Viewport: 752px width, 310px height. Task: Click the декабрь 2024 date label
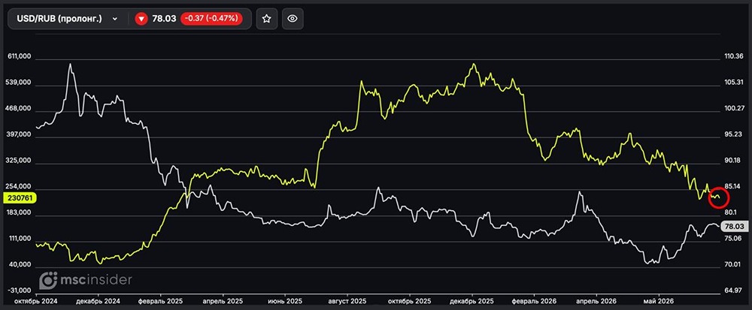(x=99, y=302)
